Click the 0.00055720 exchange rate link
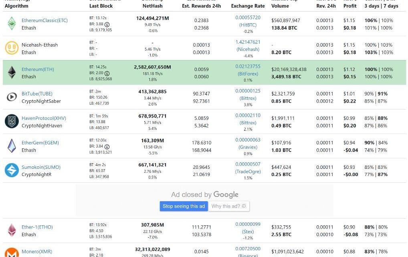408x257 pixels. point(248,18)
